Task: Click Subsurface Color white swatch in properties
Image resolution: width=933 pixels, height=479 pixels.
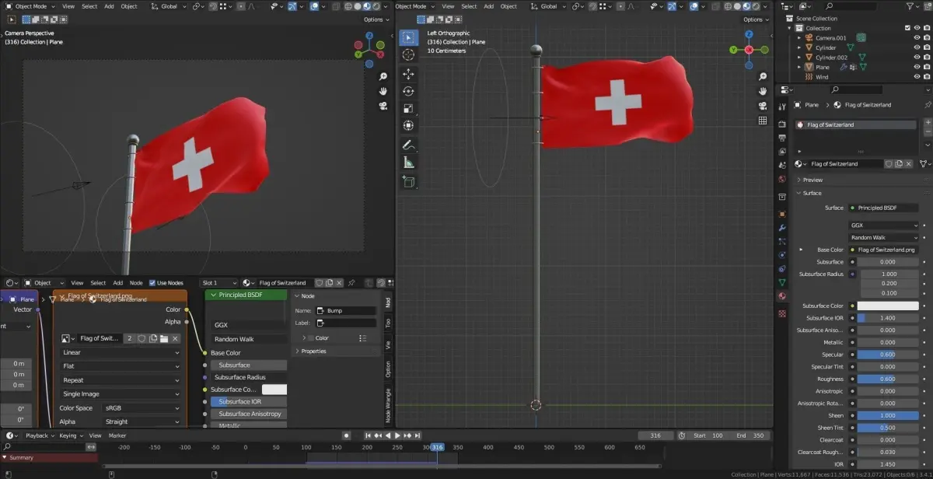Action: (888, 306)
